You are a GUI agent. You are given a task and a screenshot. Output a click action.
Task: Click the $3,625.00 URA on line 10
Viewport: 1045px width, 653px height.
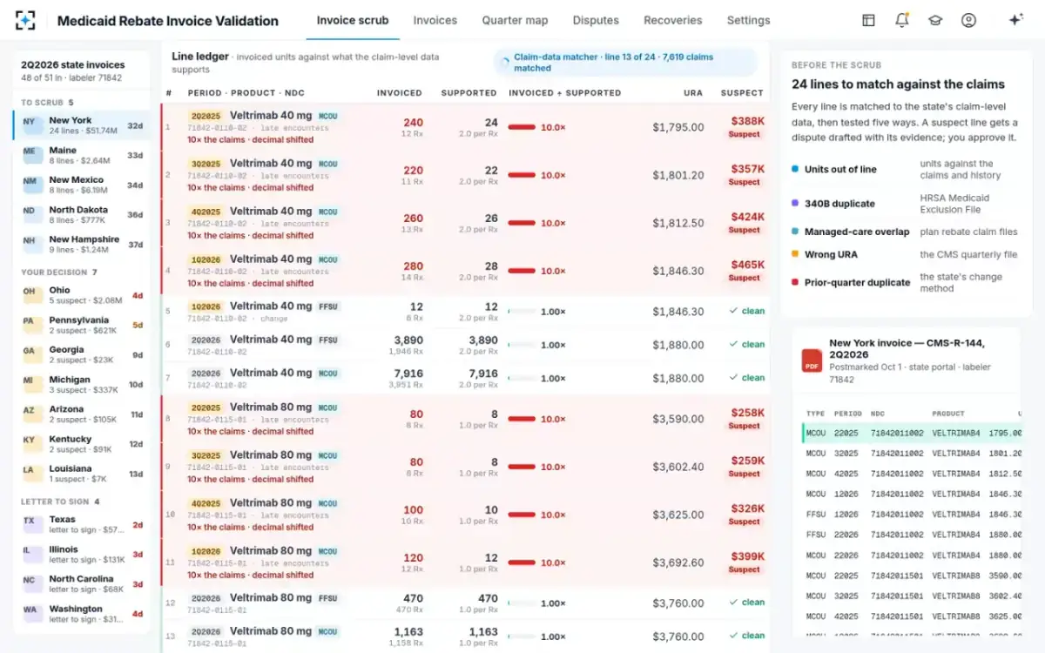pos(678,515)
